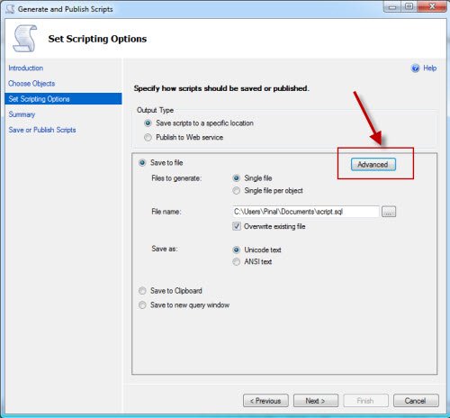
Task: Click the File name path field
Action: pos(306,212)
